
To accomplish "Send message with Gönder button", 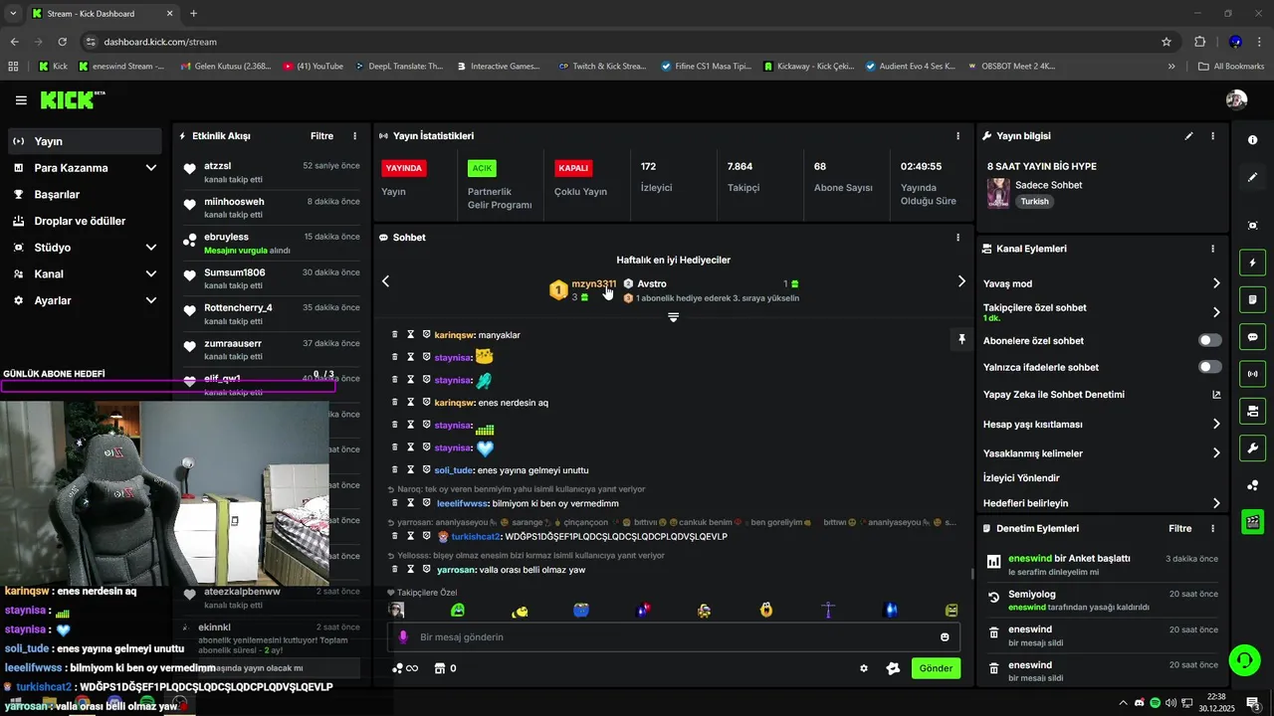I will tap(936, 668).
